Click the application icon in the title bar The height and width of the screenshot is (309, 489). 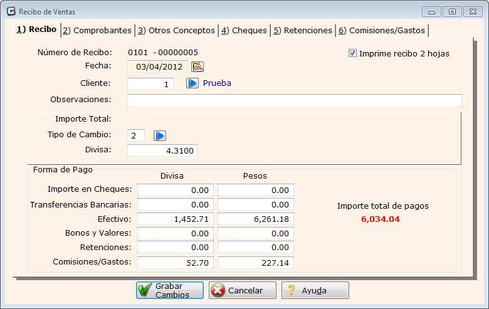point(11,11)
